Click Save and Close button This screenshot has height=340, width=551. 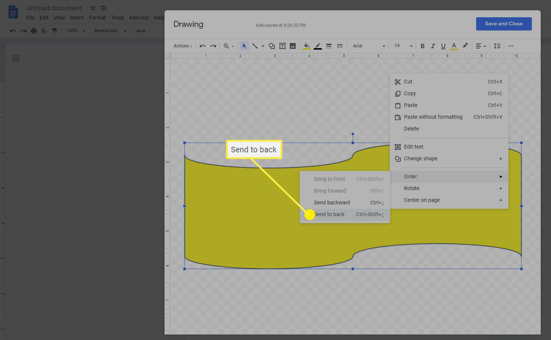pyautogui.click(x=504, y=24)
